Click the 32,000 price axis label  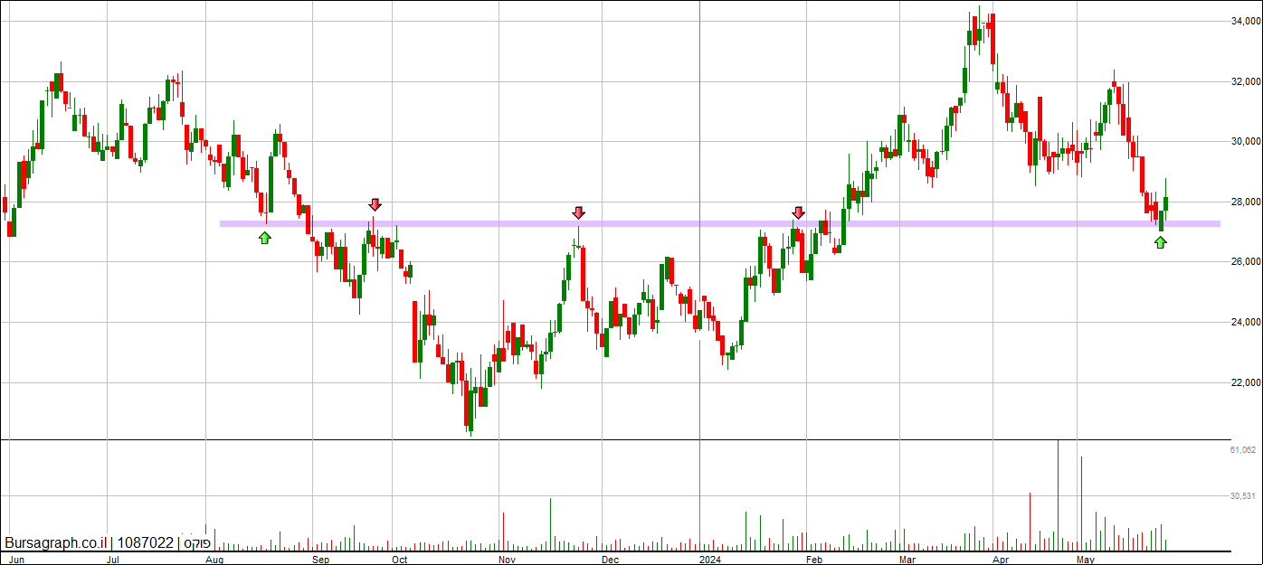coord(1246,81)
